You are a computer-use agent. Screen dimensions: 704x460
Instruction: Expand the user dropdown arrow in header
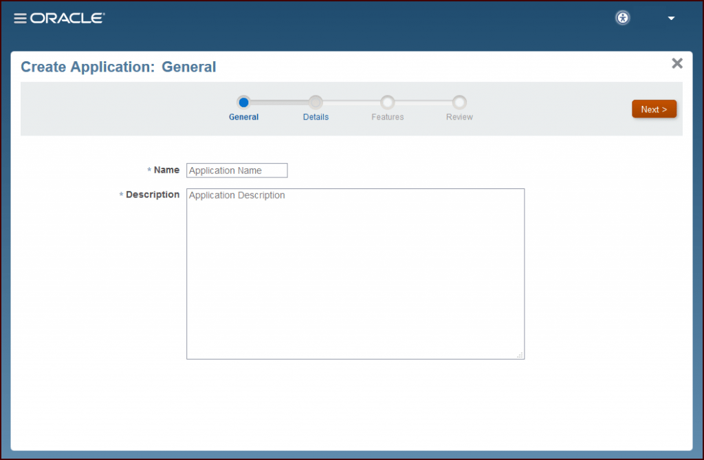[x=671, y=19]
